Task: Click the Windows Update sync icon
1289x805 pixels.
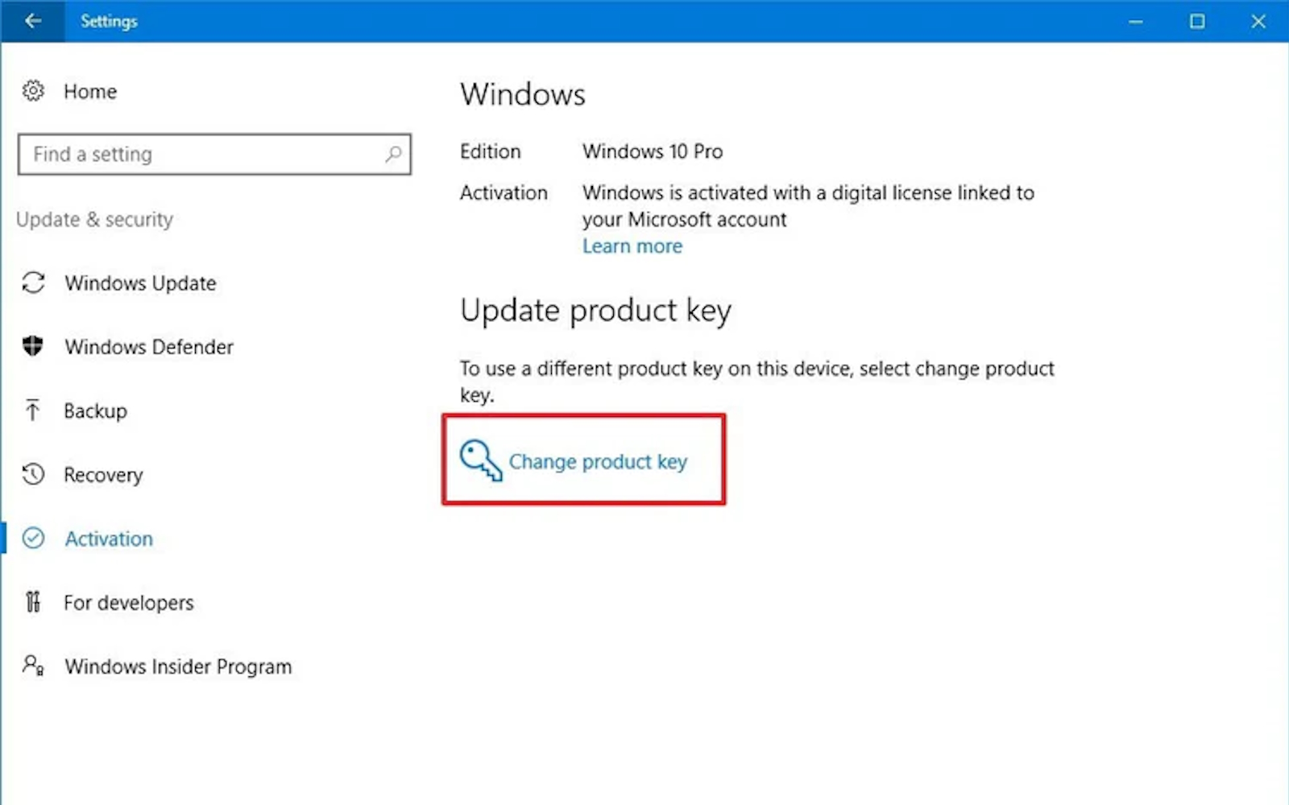Action: (x=33, y=283)
